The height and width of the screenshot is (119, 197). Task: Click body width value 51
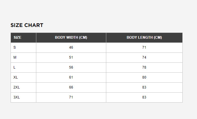tap(71, 57)
